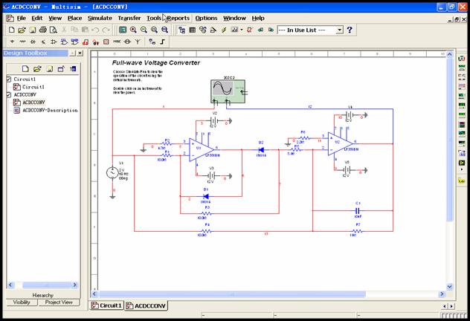This screenshot has width=470, height=321.
Task: Open the analysis grapher dropdown arrow
Action: pyautogui.click(x=242, y=30)
